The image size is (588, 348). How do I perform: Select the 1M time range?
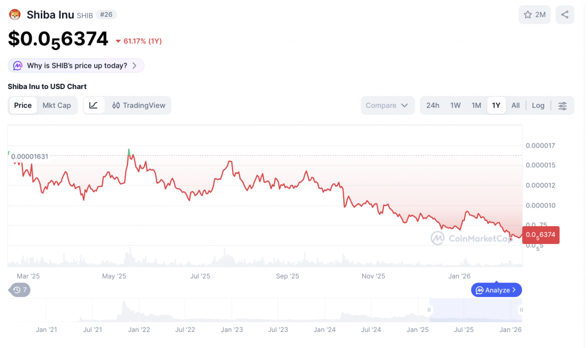pyautogui.click(x=476, y=106)
